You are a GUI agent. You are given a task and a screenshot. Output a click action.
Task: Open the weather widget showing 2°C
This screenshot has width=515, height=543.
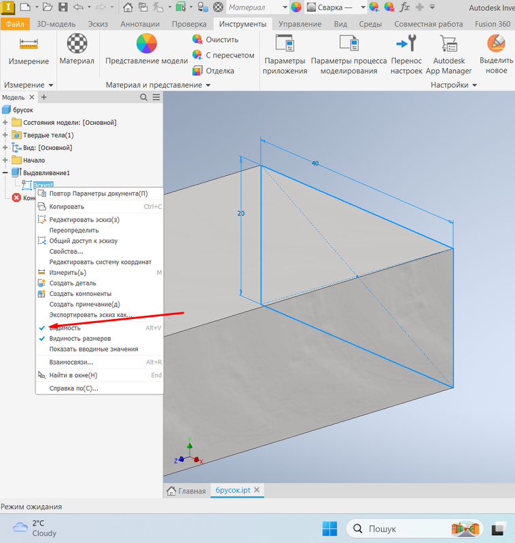pos(35,528)
